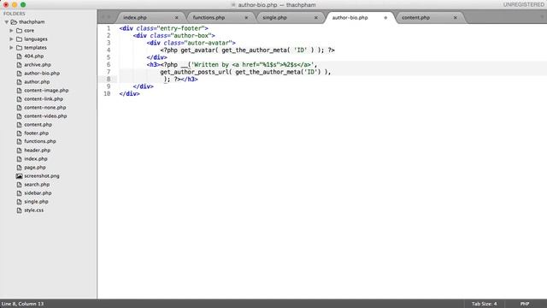Click the languages folder icon

19,39
